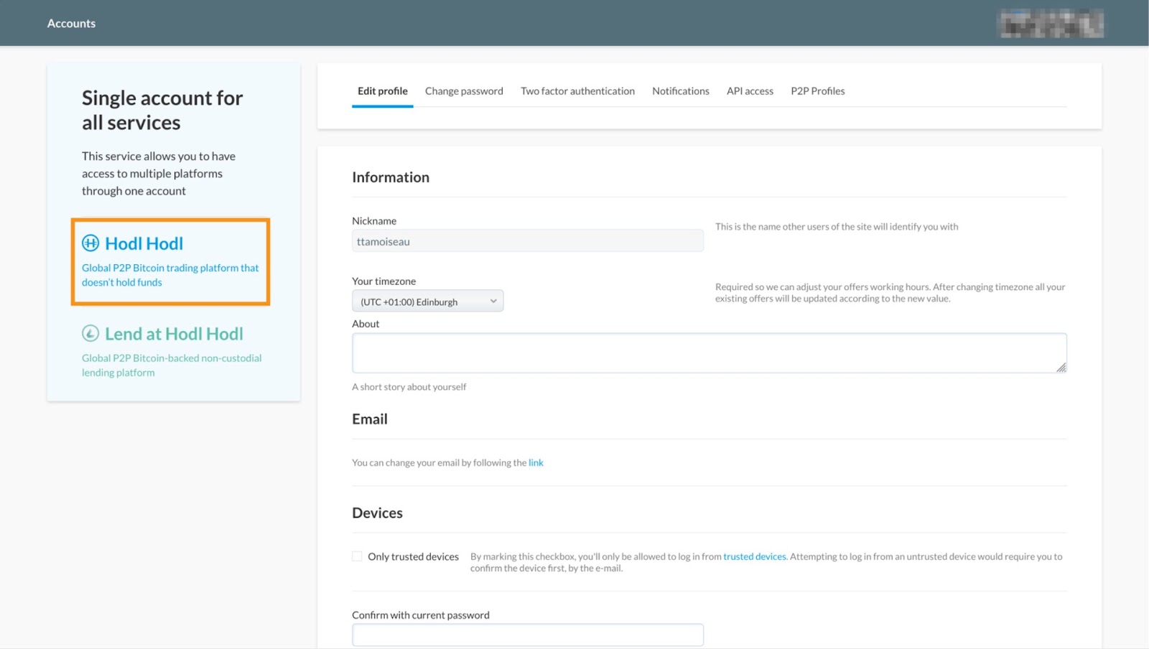
Task: Click the Bitcoin-backed non-custodial lending platform description
Action: coord(172,365)
